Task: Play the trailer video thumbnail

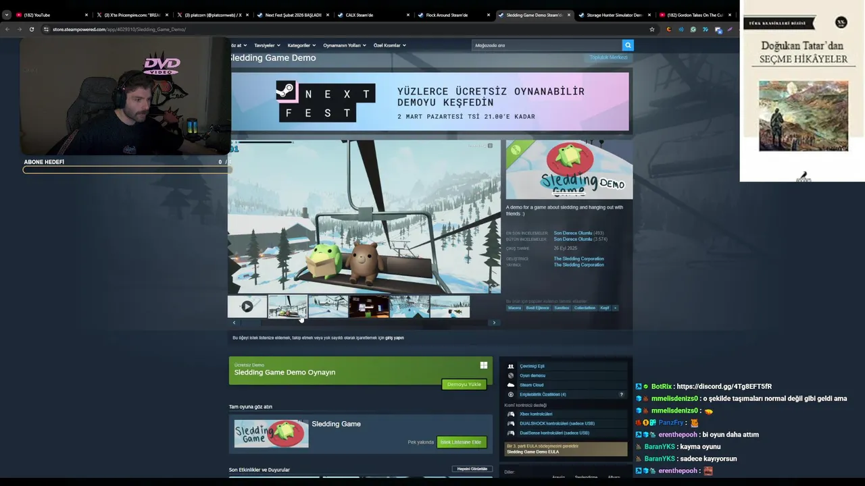Action: click(247, 306)
